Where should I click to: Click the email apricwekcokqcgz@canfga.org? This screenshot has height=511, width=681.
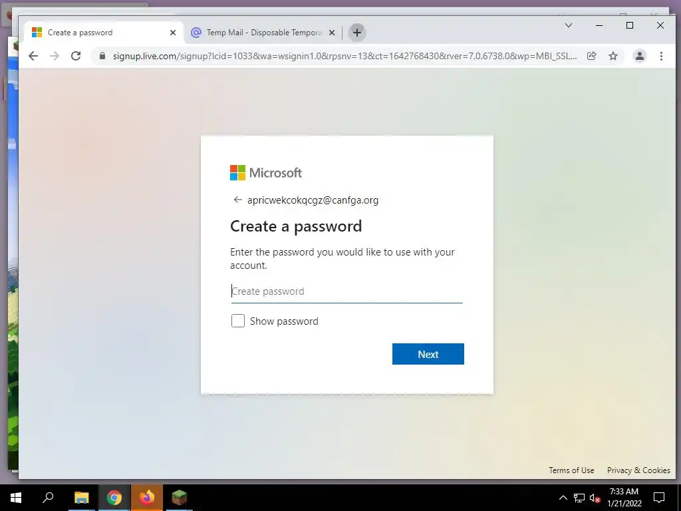[313, 200]
